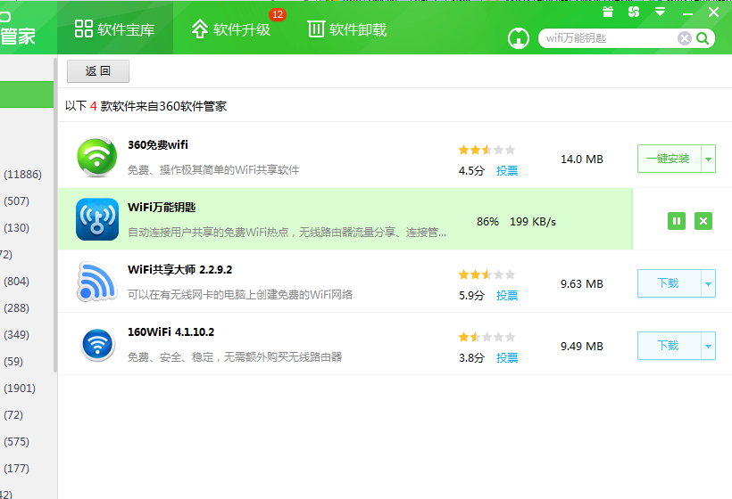Expand the WiFi共享大师 download dropdown arrow
732x499 pixels.
[708, 283]
